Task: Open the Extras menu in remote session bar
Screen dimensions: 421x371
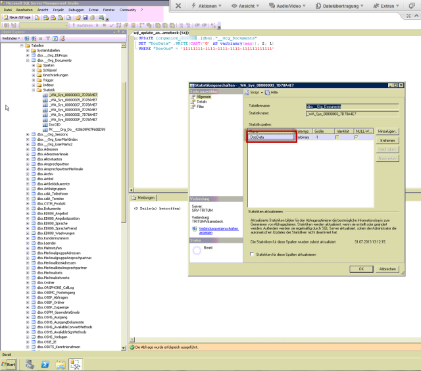Action: tap(386, 6)
